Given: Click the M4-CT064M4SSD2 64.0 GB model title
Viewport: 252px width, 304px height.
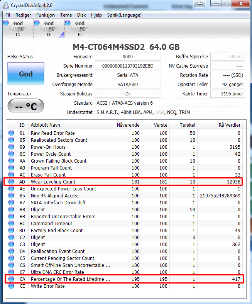Looking at the screenshot, I should pyautogui.click(x=126, y=47).
